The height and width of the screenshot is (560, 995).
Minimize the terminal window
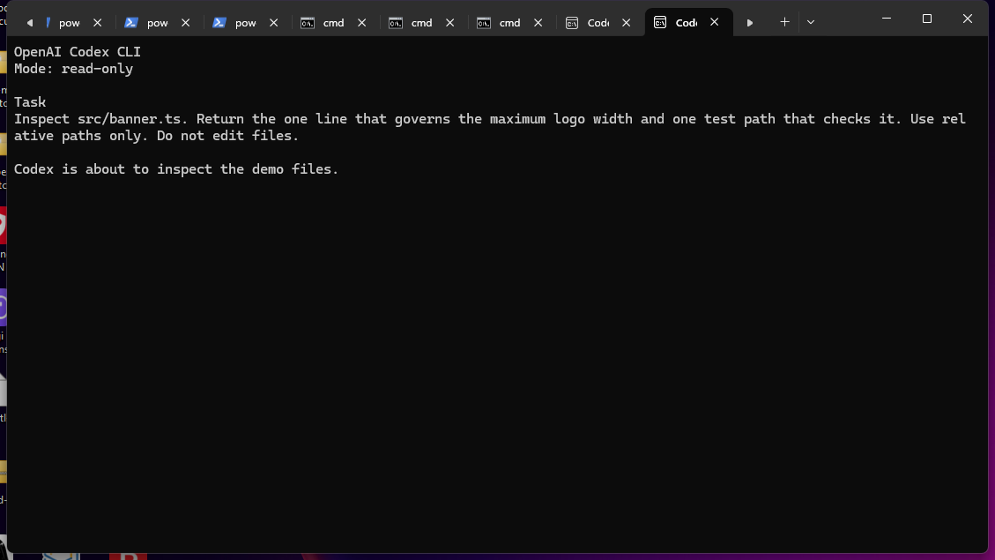887,19
